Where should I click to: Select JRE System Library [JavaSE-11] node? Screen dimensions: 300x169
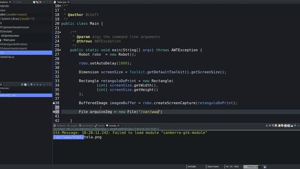[17, 19]
